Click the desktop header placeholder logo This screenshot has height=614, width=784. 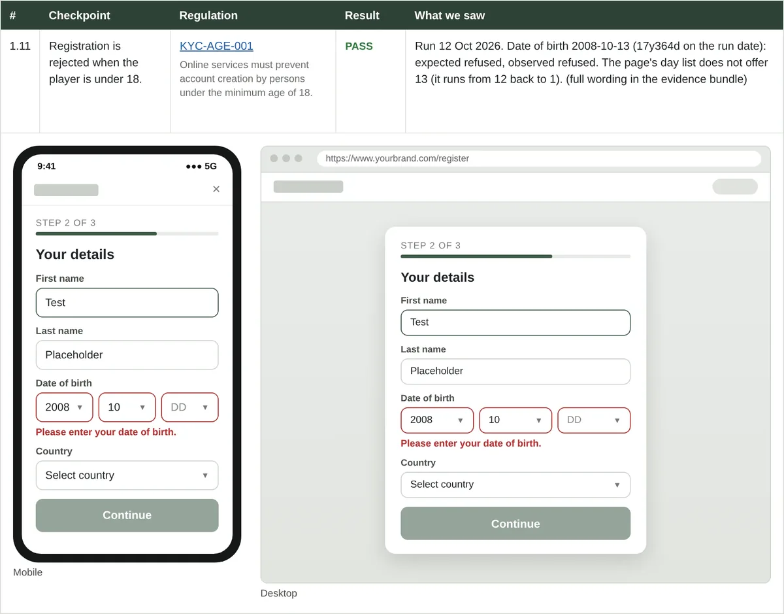pos(308,187)
